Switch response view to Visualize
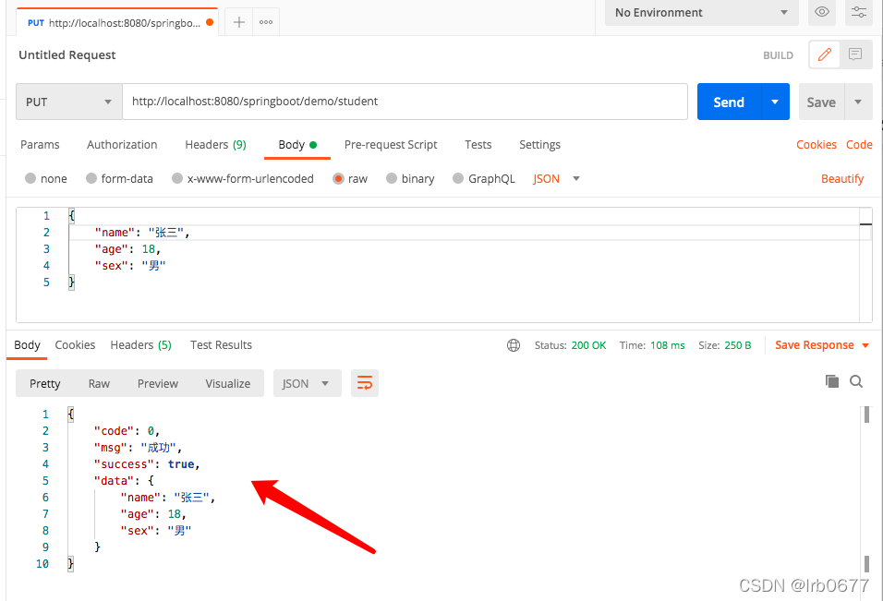 tap(227, 383)
